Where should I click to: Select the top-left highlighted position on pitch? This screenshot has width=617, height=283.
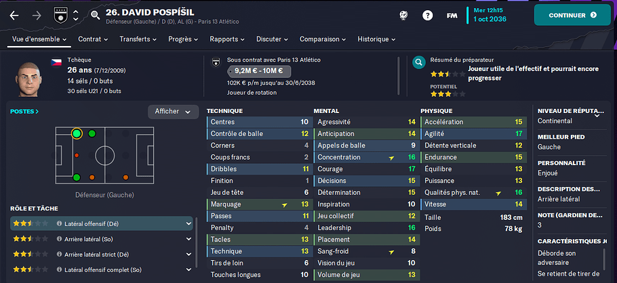pos(77,133)
